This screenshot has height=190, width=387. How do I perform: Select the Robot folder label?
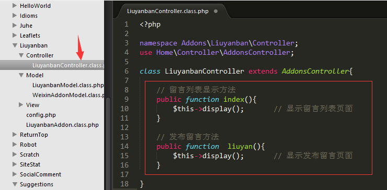[x=28, y=145]
